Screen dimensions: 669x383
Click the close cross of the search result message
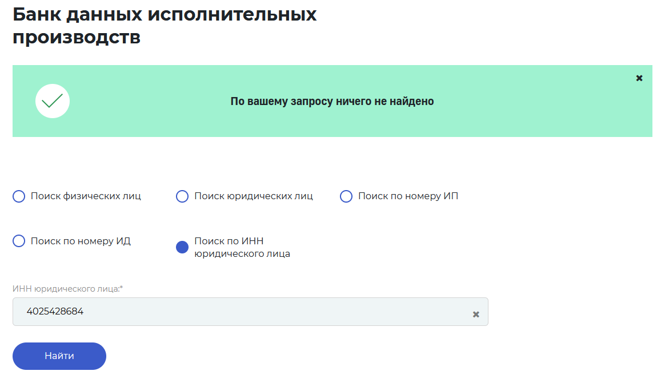[639, 78]
